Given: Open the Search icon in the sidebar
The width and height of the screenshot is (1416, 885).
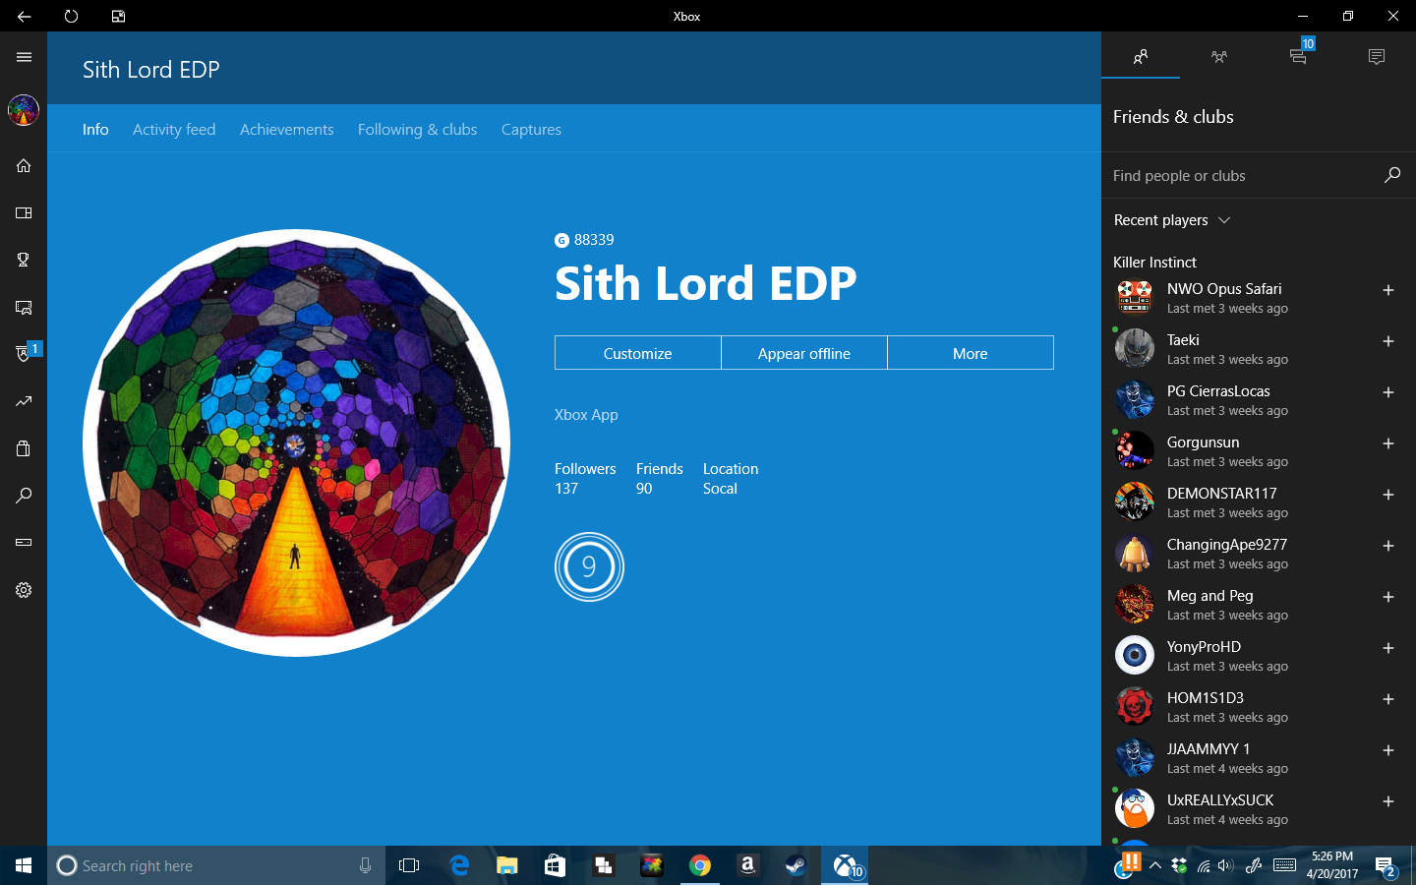Looking at the screenshot, I should click(24, 496).
